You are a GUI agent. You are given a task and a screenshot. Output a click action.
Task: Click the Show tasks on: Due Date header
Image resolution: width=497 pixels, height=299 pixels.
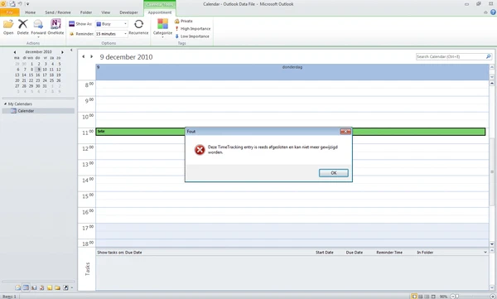[119, 253]
